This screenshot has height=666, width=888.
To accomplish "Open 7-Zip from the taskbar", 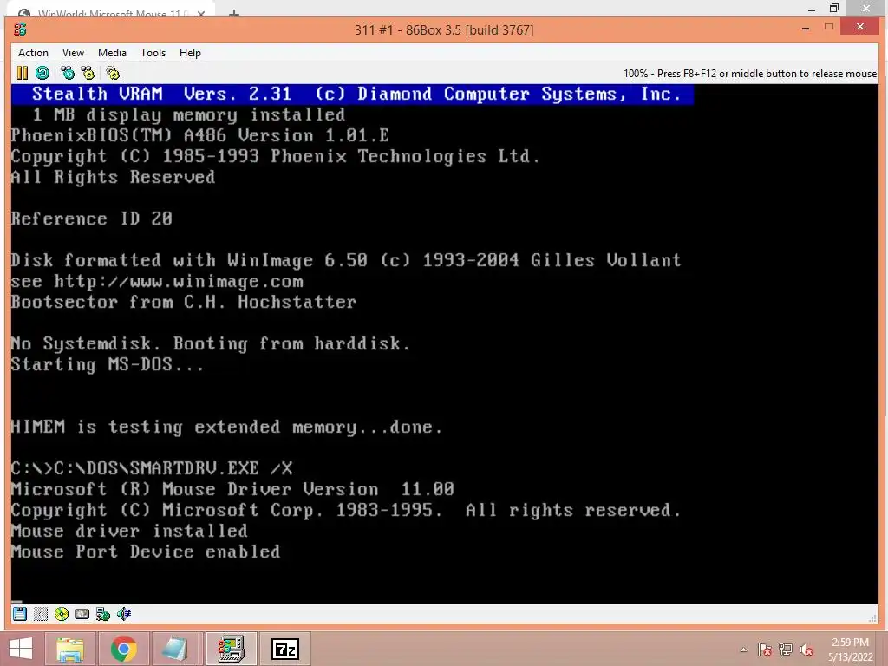I will tap(285, 649).
